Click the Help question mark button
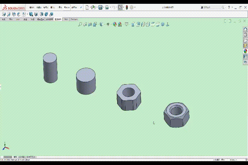Screen dimensions: 248x165 [x=229, y=7]
